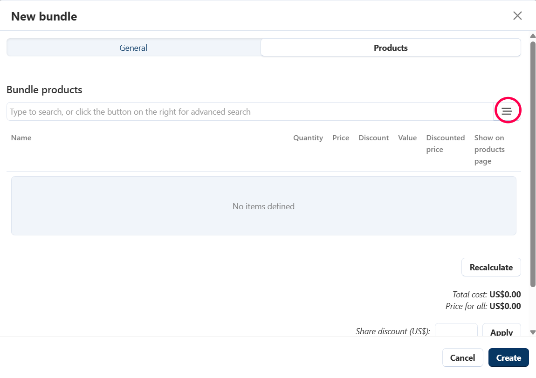Cancel the new bundle creation
Image resolution: width=536 pixels, height=378 pixels.
tap(462, 357)
